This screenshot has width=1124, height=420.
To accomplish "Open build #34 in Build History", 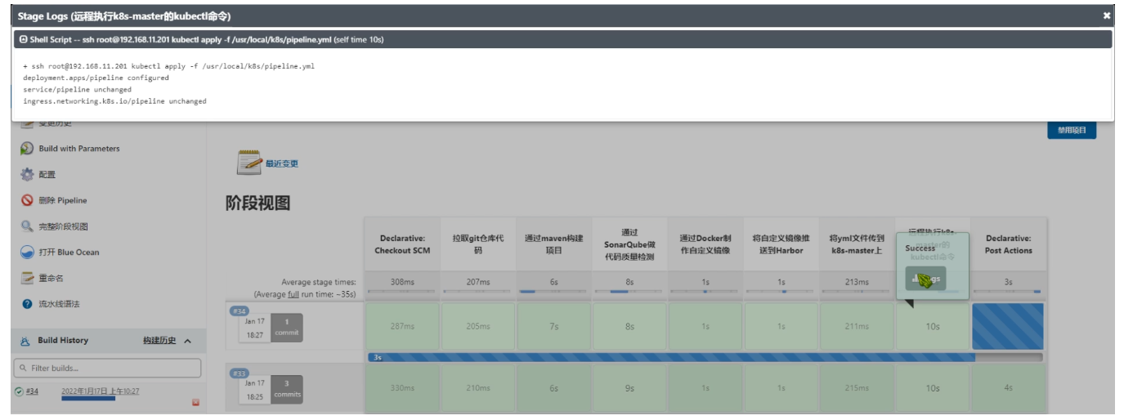I will 32,391.
